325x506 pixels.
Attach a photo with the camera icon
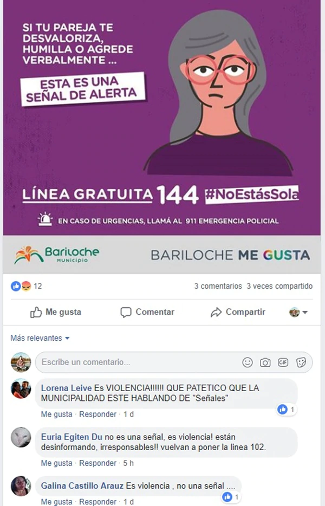[x=265, y=362]
